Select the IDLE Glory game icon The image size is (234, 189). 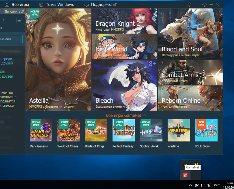pyautogui.click(x=206, y=130)
